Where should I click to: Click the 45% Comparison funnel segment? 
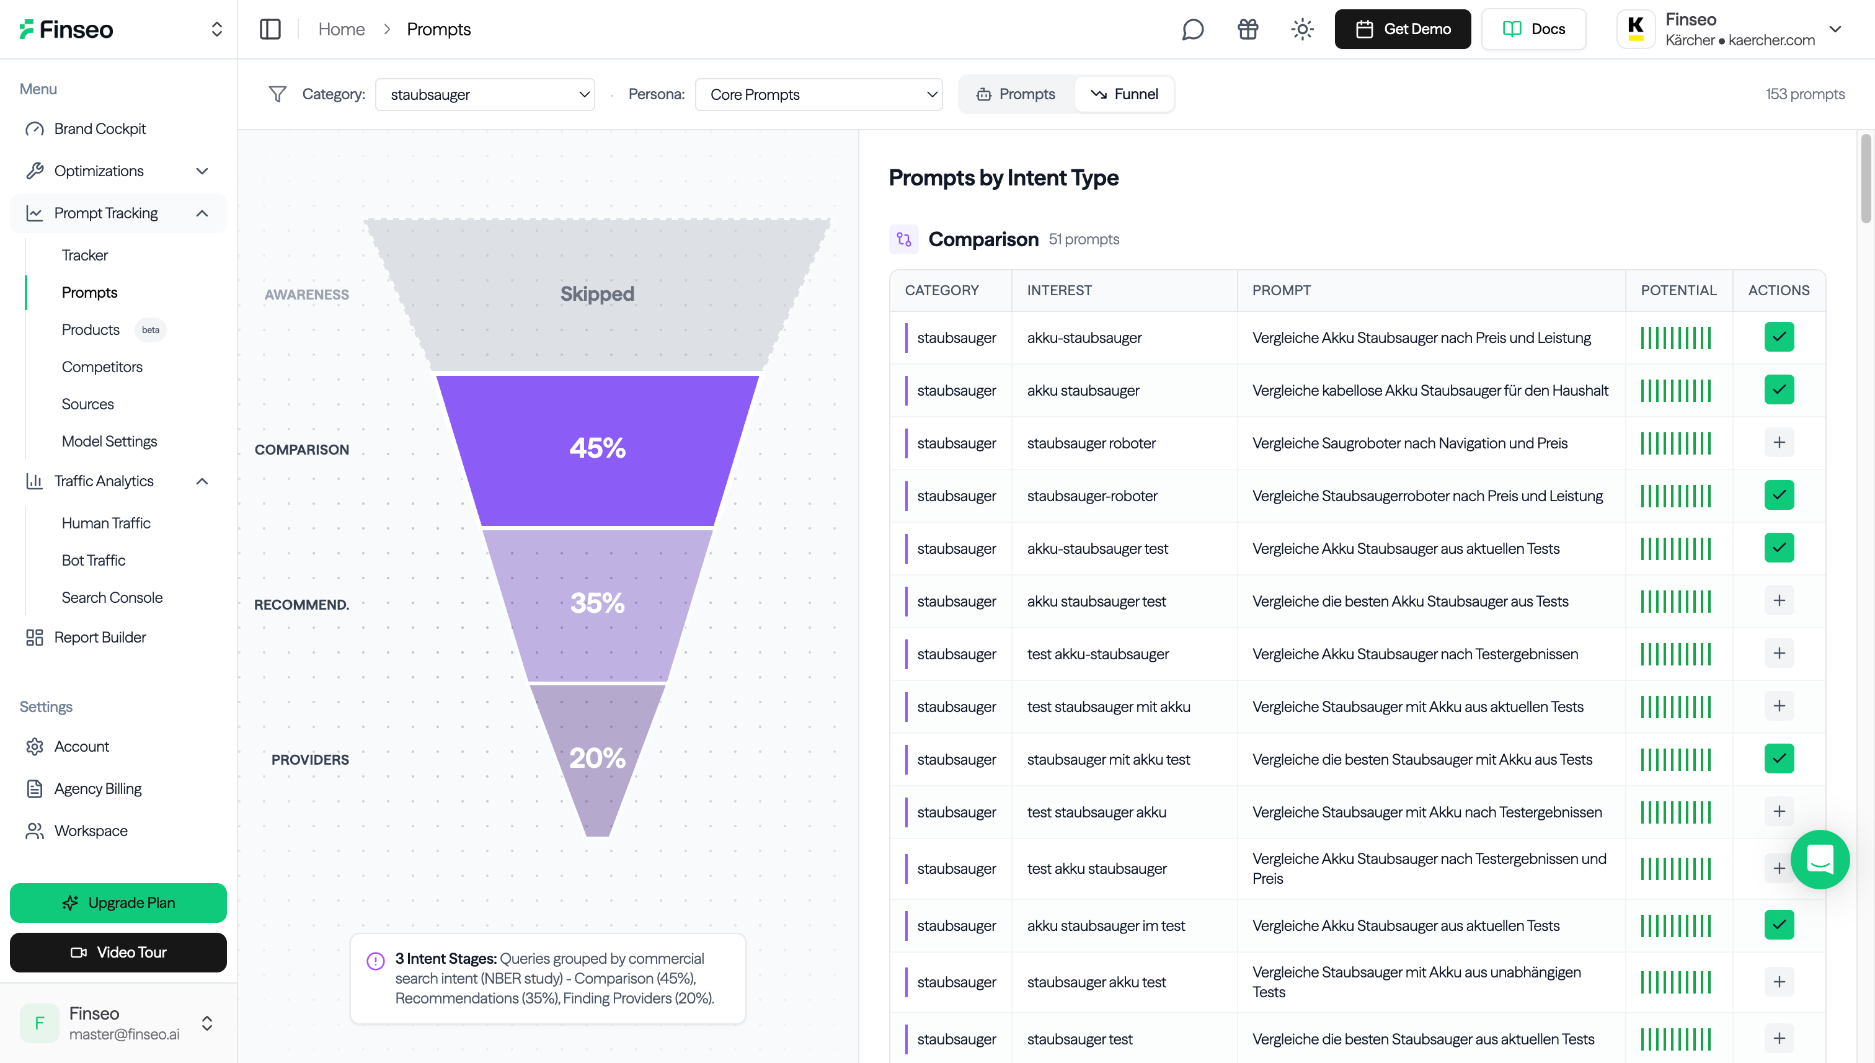point(597,448)
